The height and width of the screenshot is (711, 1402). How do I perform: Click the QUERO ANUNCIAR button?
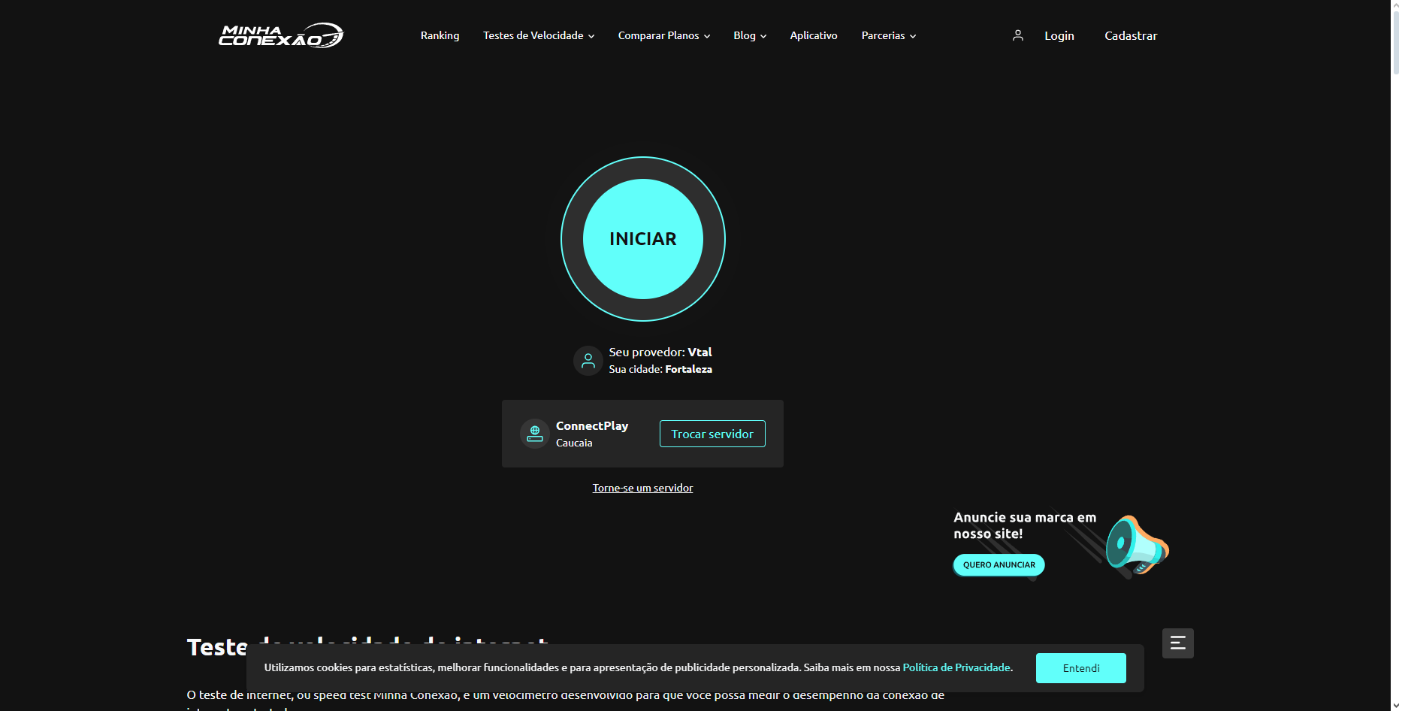999,565
